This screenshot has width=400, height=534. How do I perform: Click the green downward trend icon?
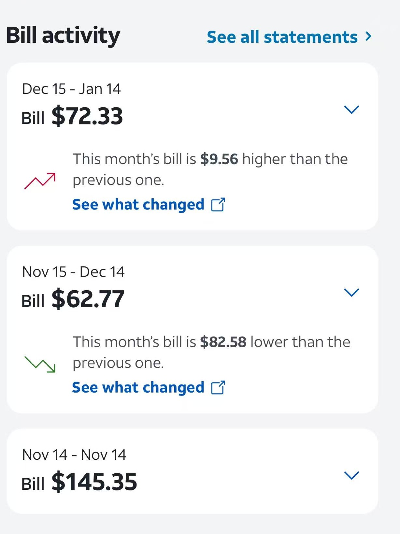click(x=40, y=364)
